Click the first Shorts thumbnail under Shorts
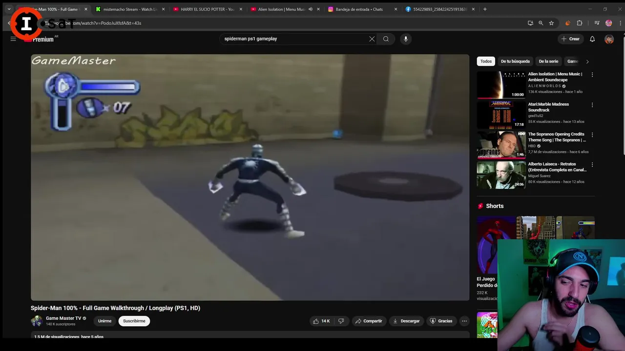 (496, 245)
